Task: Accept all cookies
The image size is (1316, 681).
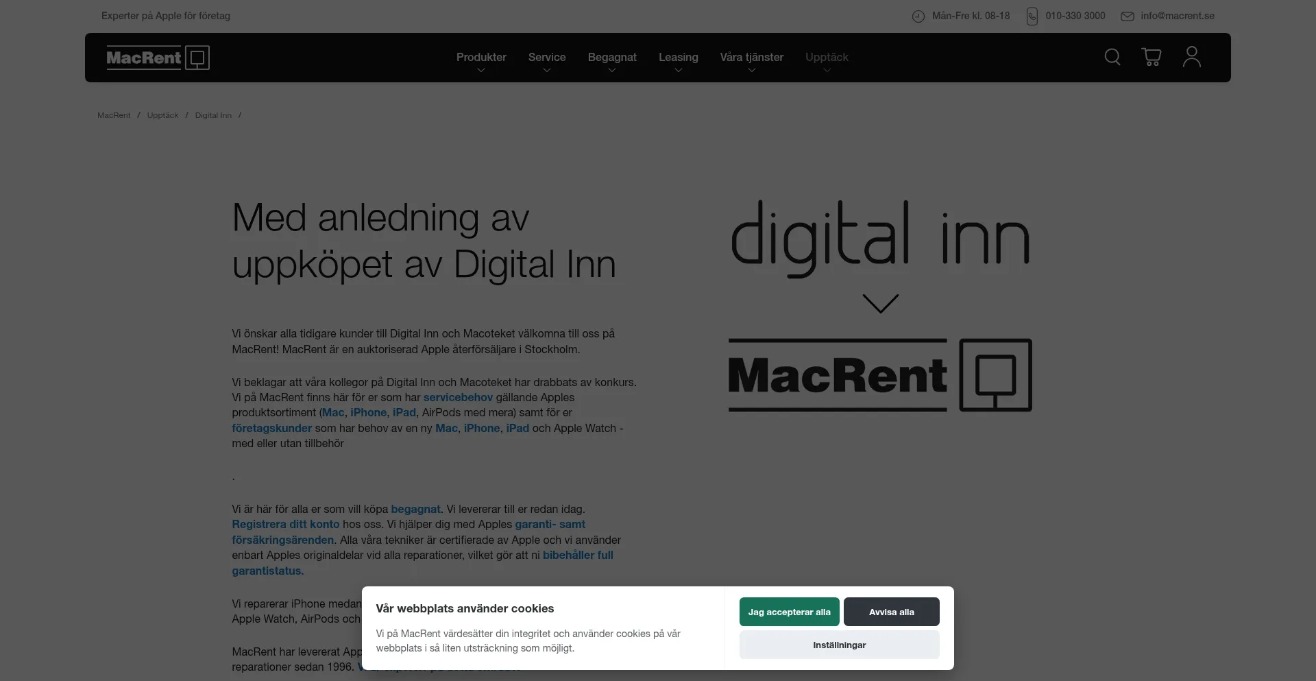Action: click(x=789, y=611)
